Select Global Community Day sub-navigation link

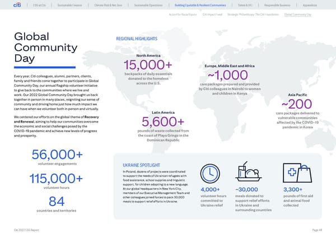pos(298,13)
